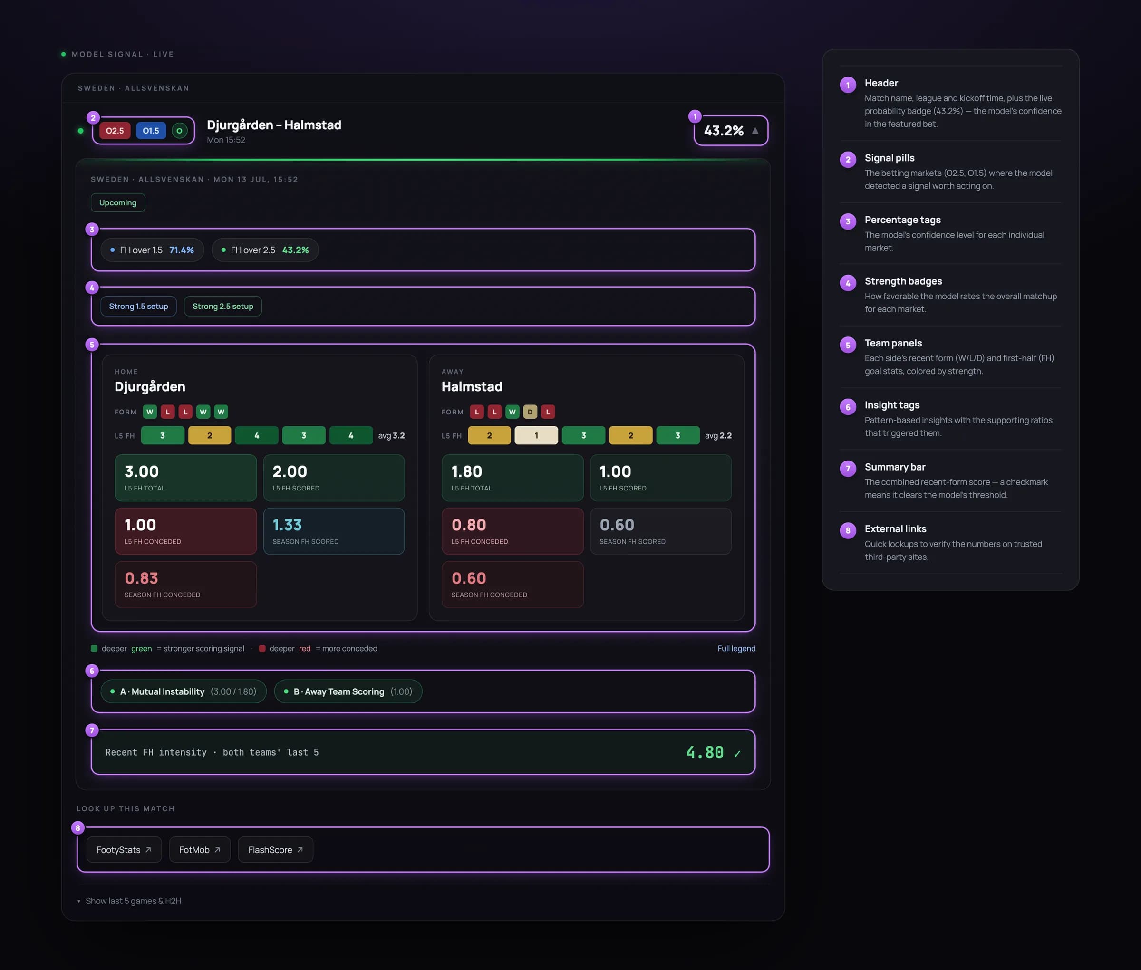Click Halmstad's second form badge L

(x=494, y=412)
